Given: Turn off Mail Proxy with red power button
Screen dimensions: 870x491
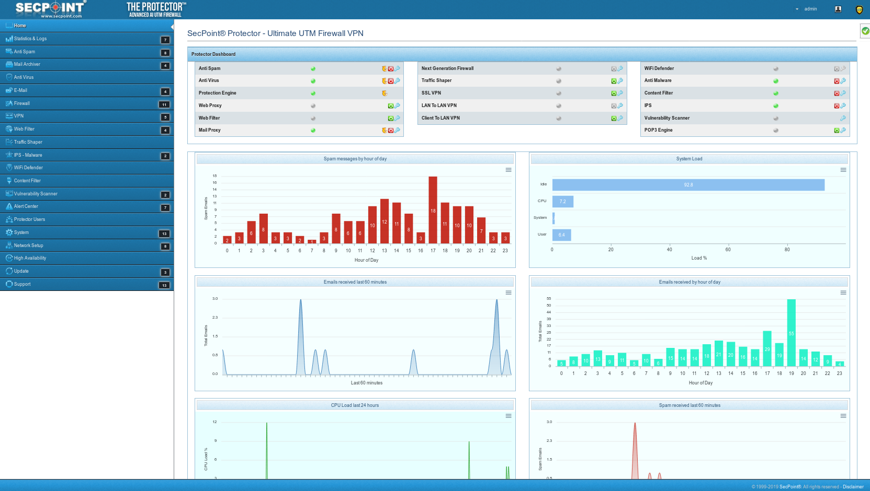Looking at the screenshot, I should [x=391, y=131].
